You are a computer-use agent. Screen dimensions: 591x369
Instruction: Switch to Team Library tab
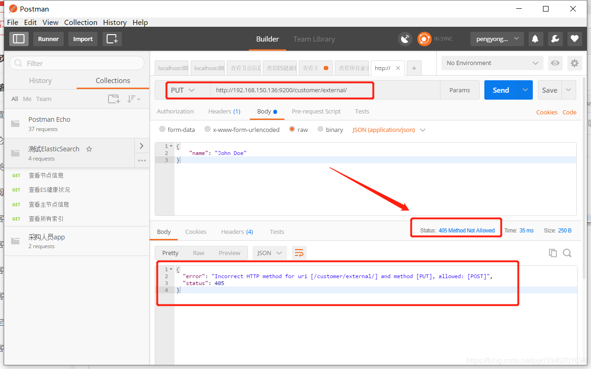tap(314, 39)
